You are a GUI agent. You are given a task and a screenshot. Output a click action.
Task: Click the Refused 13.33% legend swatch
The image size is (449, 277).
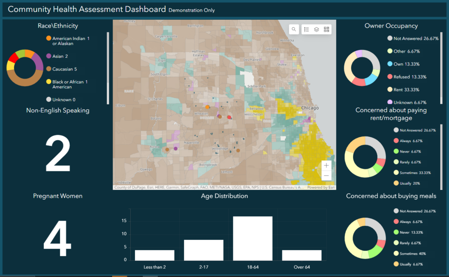390,76
